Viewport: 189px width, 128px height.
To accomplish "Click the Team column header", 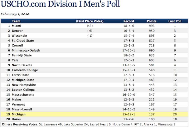I will pyautogui.click(x=16, y=21).
